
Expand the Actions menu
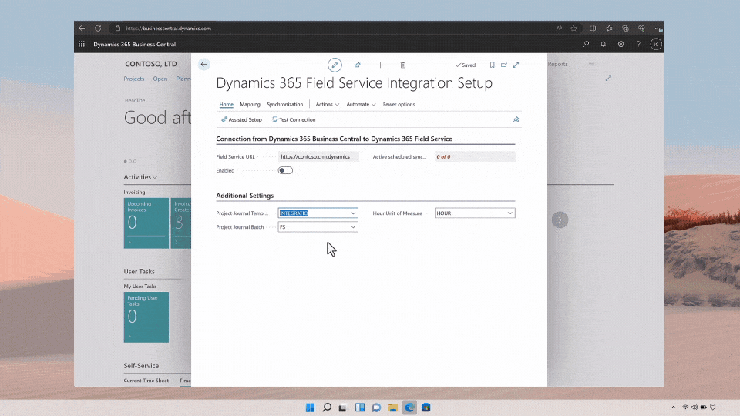pos(327,104)
